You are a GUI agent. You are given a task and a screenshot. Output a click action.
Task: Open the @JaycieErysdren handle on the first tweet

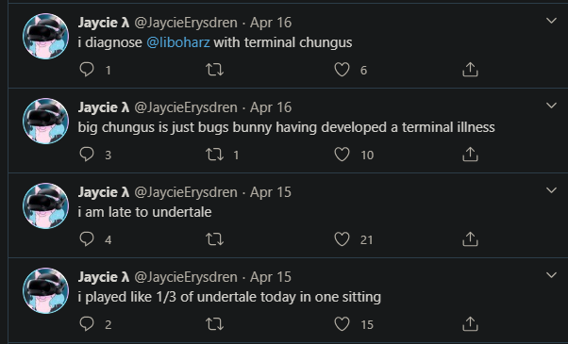point(186,23)
